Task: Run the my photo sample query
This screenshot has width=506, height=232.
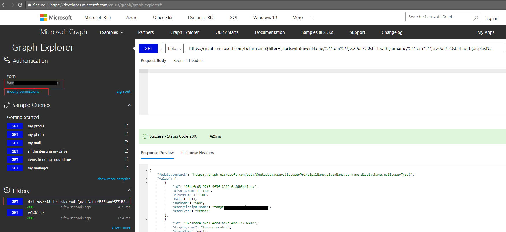Action: (15, 134)
